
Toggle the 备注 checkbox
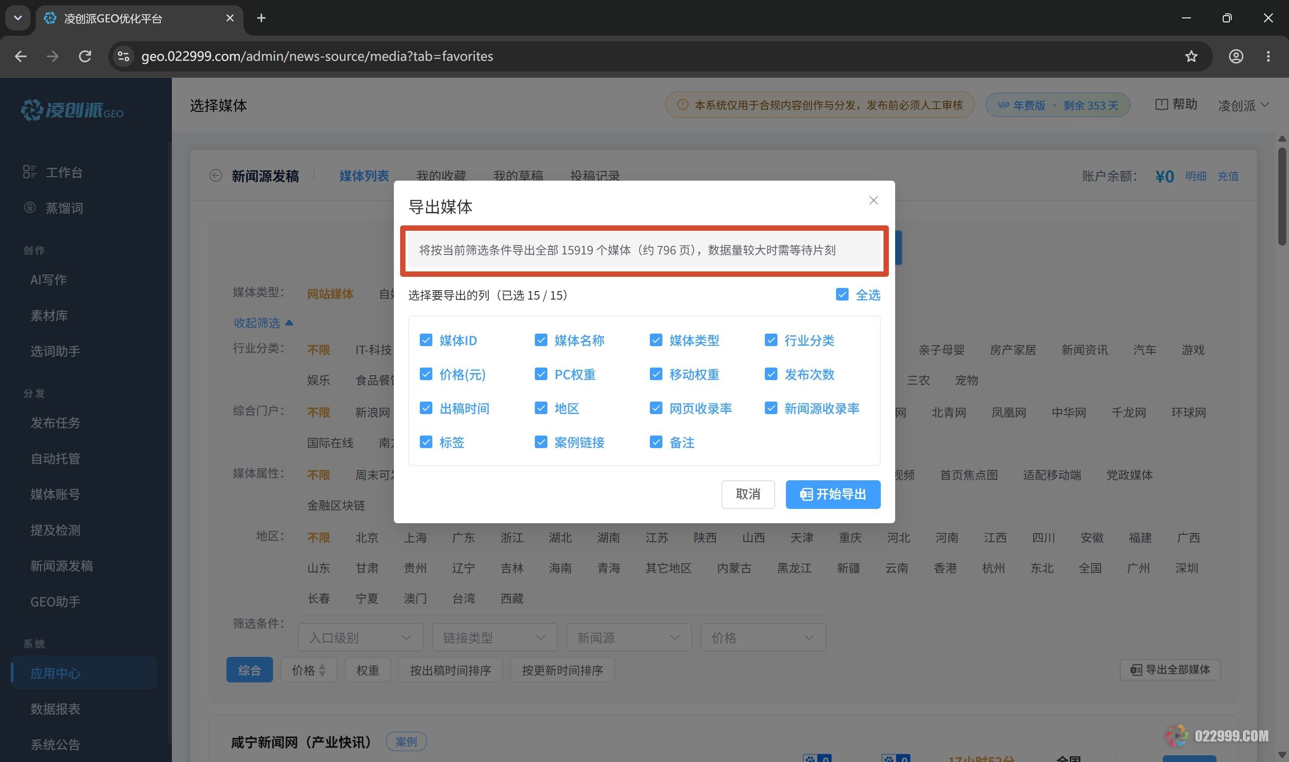(x=656, y=441)
